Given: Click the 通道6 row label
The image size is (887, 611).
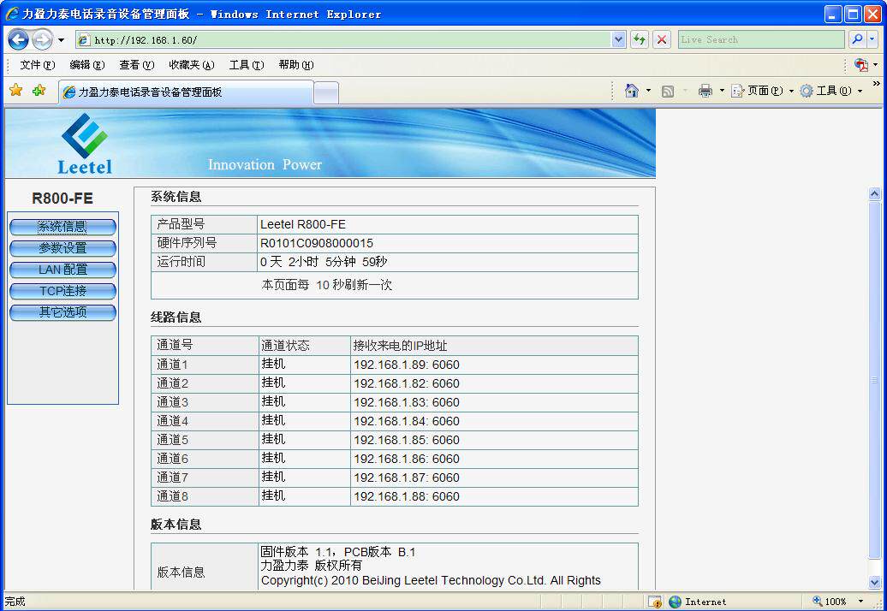Looking at the screenshot, I should 173,459.
